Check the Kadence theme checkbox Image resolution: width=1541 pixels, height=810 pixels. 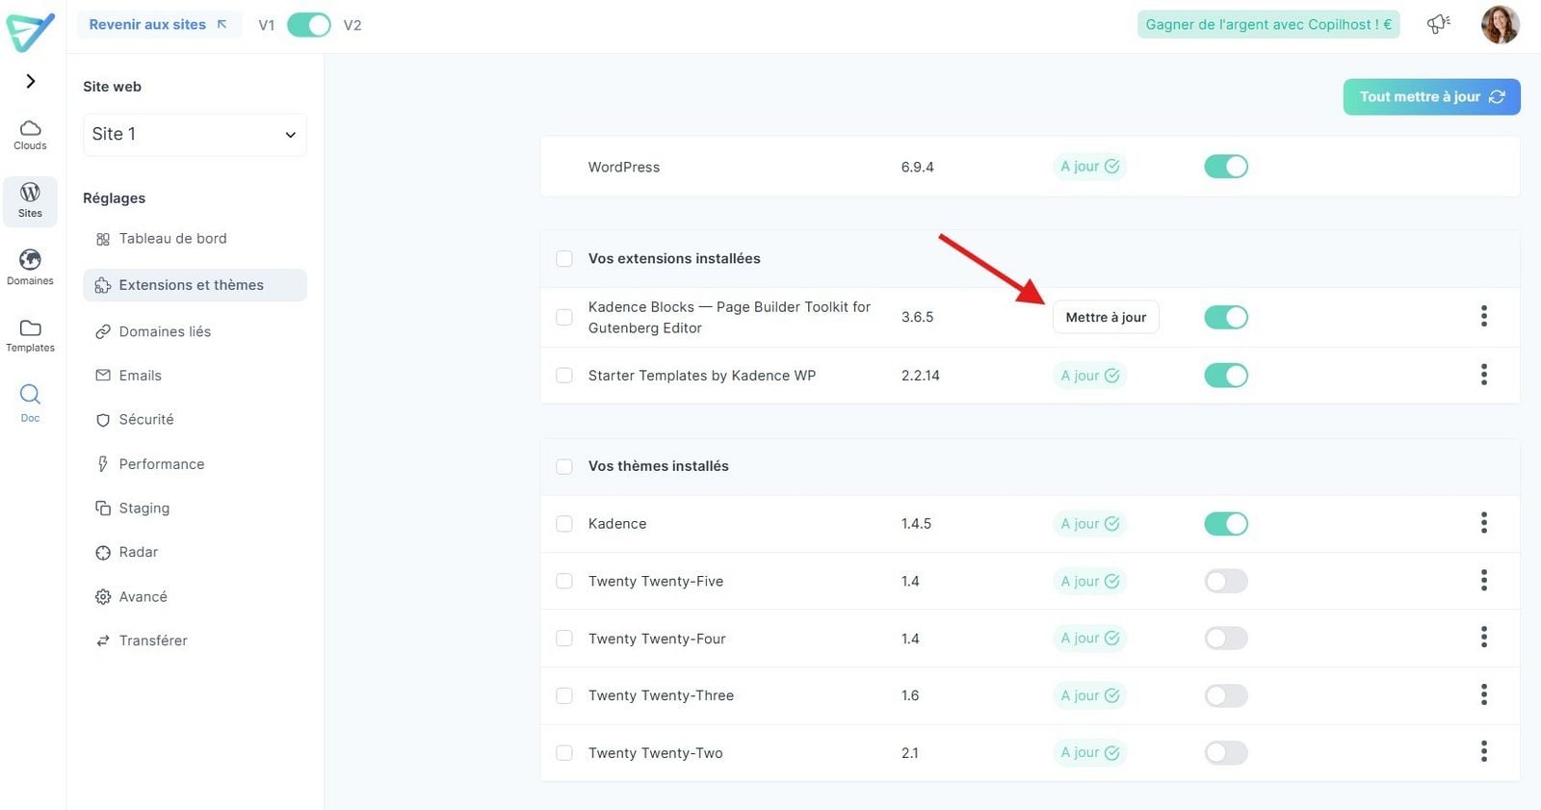[x=564, y=524]
